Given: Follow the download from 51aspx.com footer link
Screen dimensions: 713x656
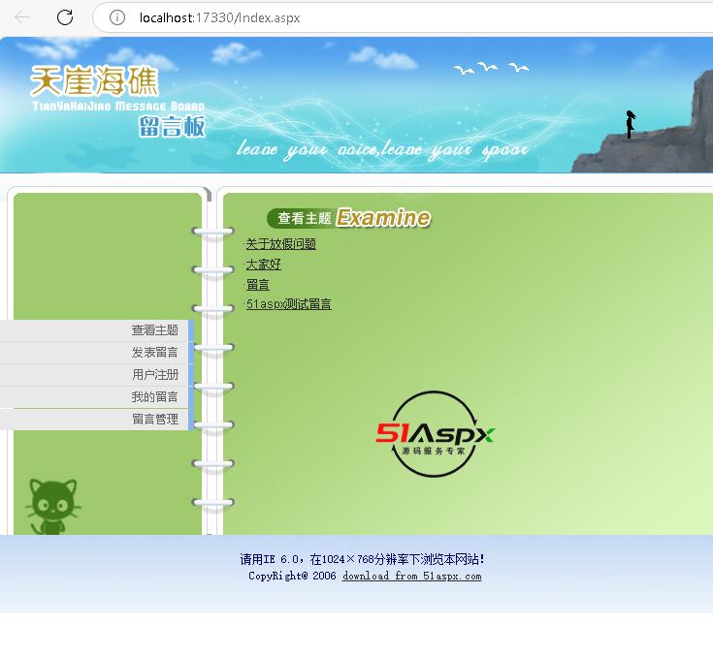Looking at the screenshot, I should [x=411, y=576].
